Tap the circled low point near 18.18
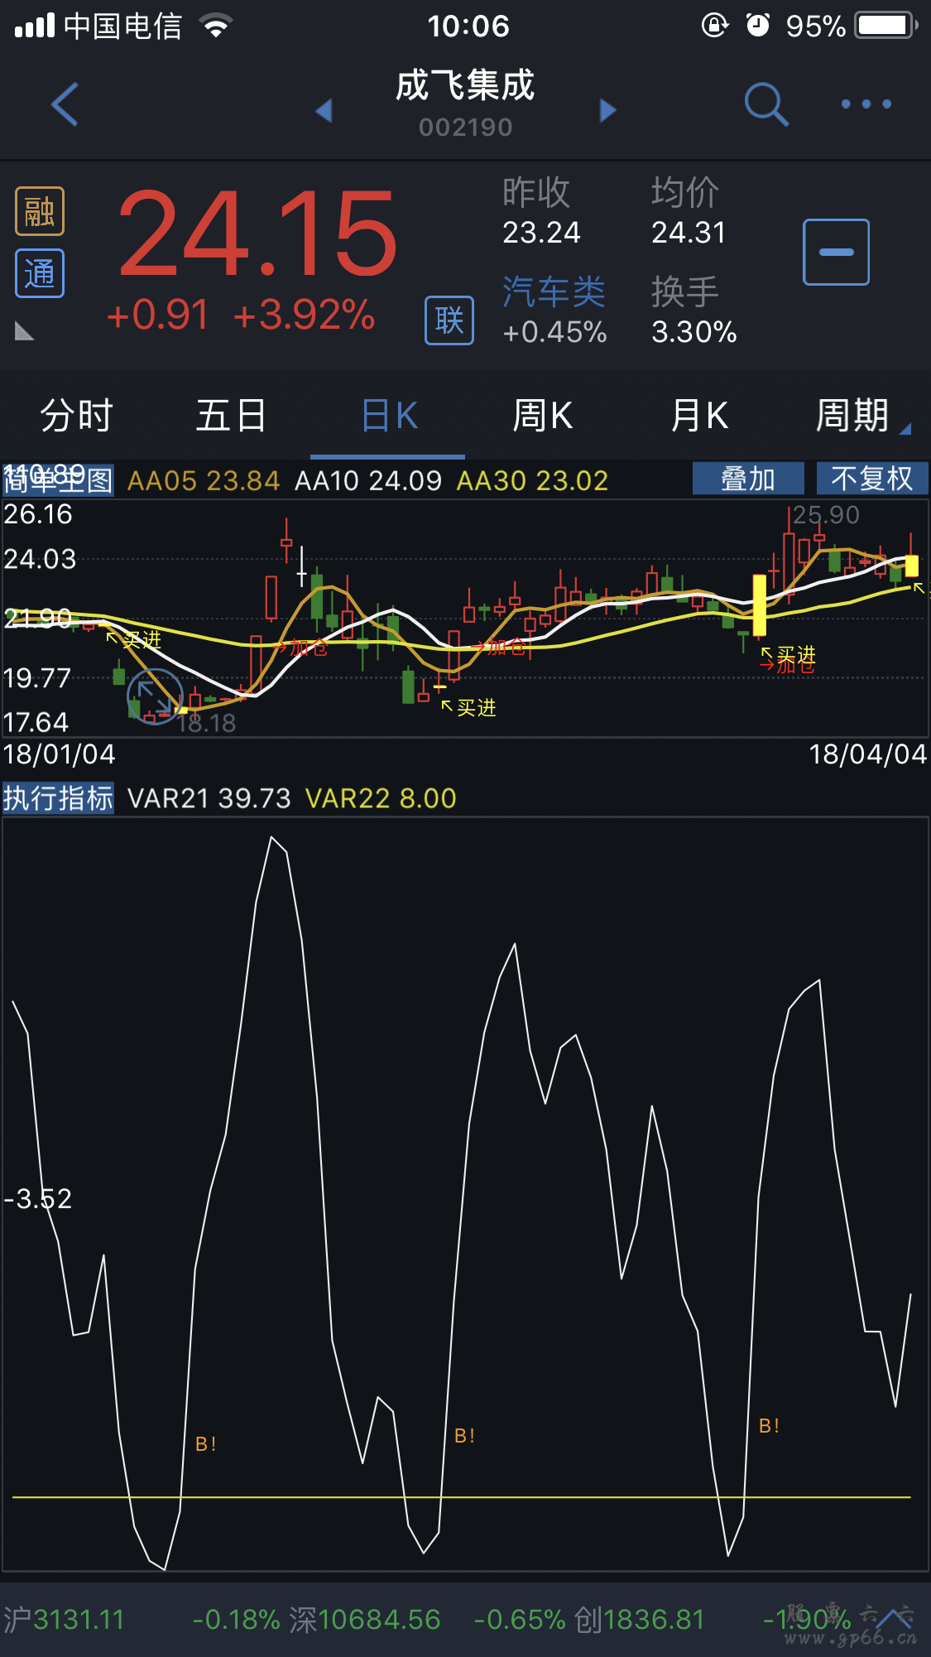This screenshot has width=931, height=1657. [x=155, y=696]
